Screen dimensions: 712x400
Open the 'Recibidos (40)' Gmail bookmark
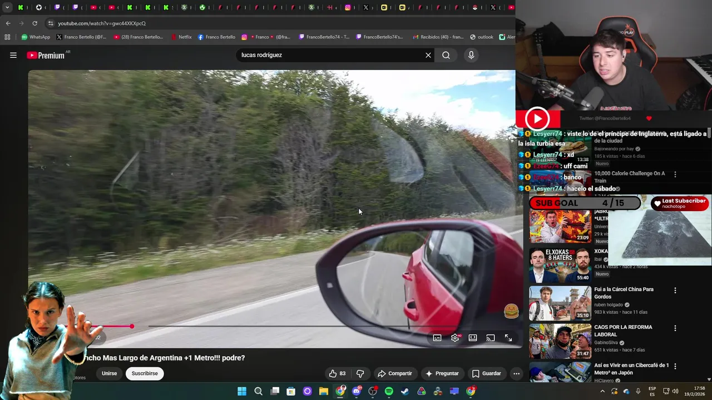pyautogui.click(x=438, y=37)
